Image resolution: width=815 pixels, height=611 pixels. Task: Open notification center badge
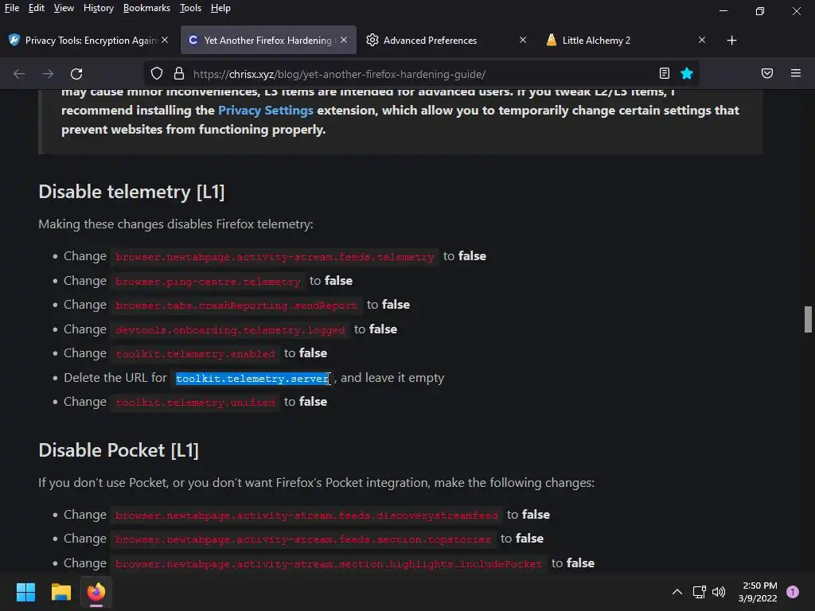(793, 592)
